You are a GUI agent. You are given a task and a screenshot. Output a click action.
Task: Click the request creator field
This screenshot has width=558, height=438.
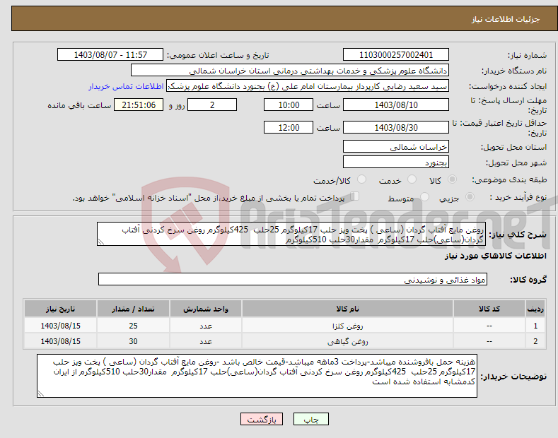[308, 86]
